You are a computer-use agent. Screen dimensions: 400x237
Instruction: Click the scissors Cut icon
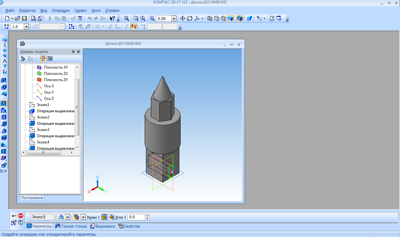click(50, 18)
